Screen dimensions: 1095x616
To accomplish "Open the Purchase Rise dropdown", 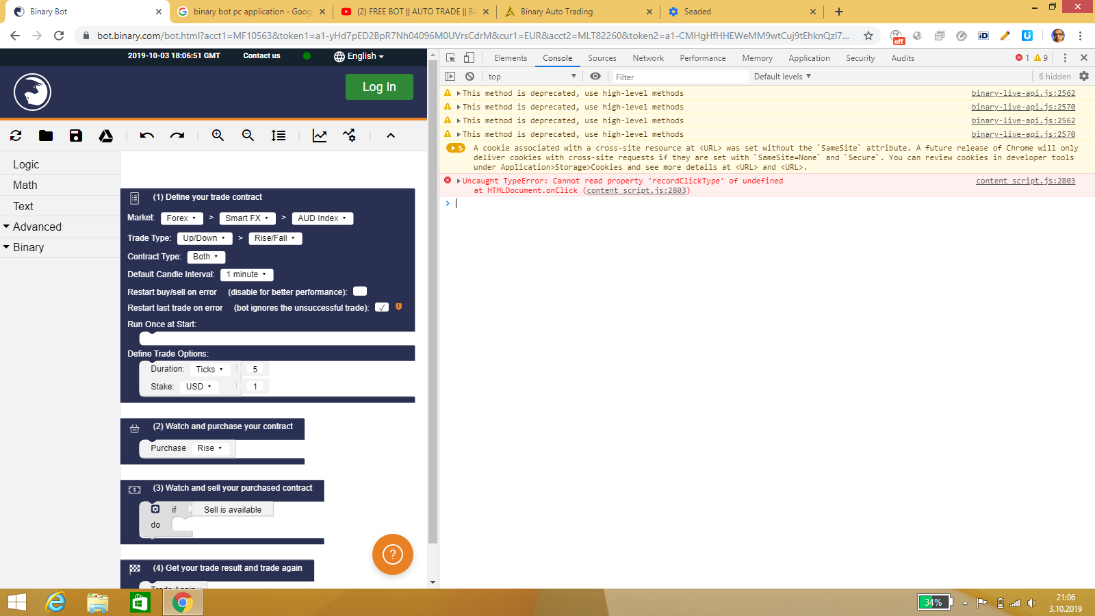I will [210, 448].
